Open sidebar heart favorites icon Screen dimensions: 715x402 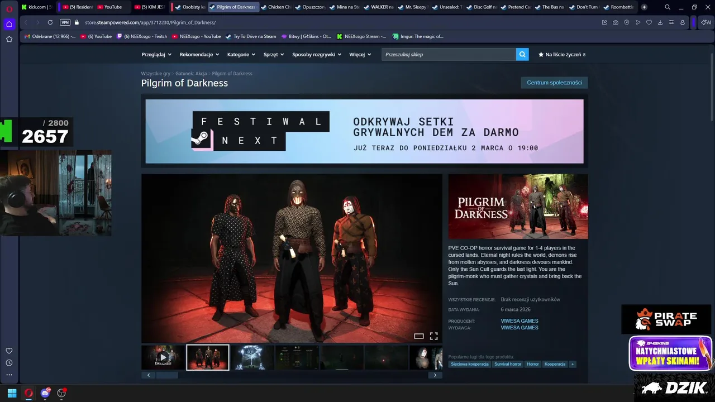[9, 351]
